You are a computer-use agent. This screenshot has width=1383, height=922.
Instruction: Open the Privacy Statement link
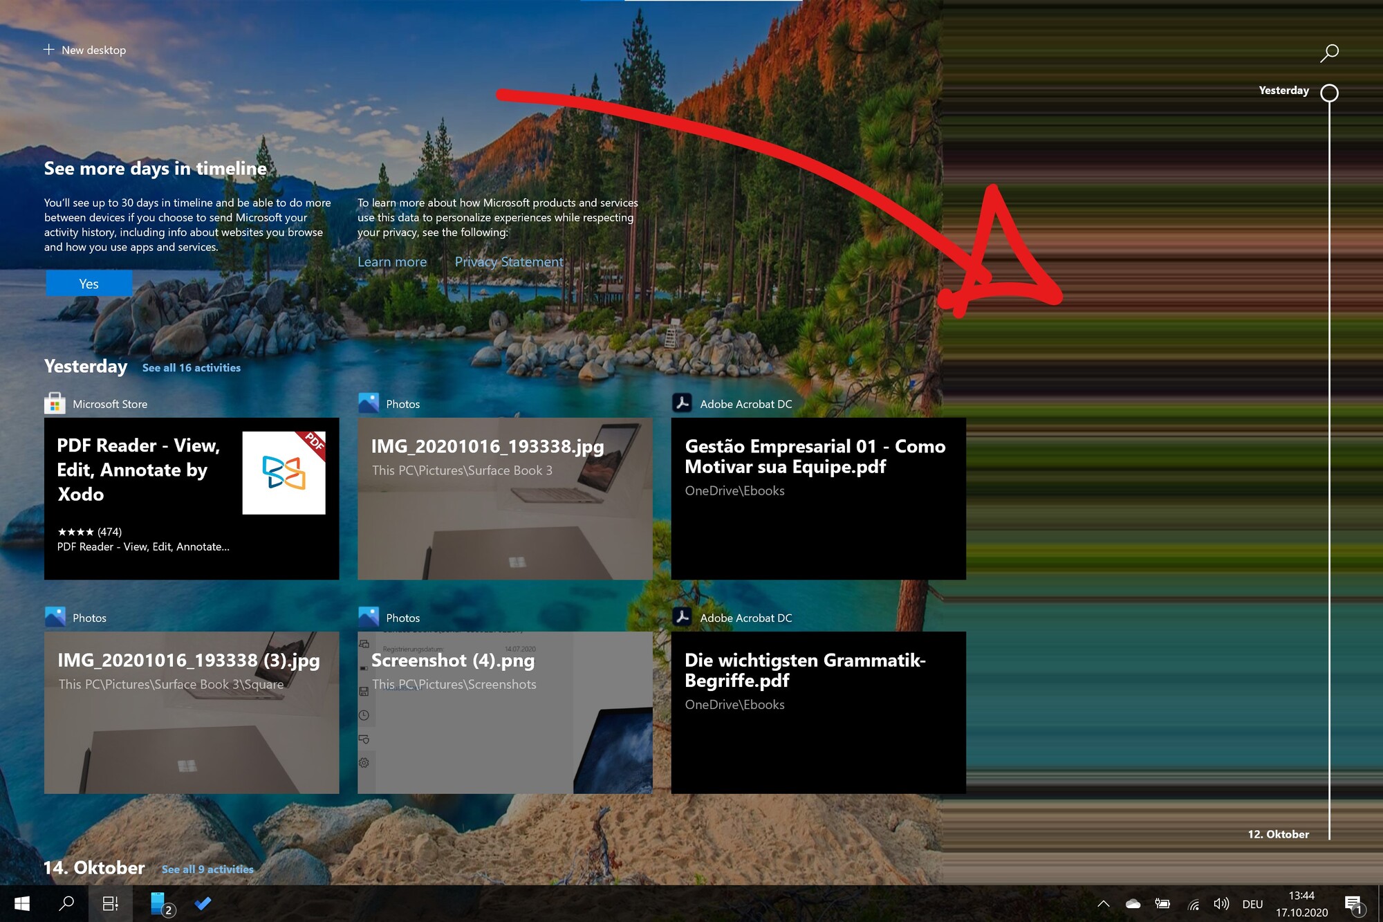[x=509, y=262]
